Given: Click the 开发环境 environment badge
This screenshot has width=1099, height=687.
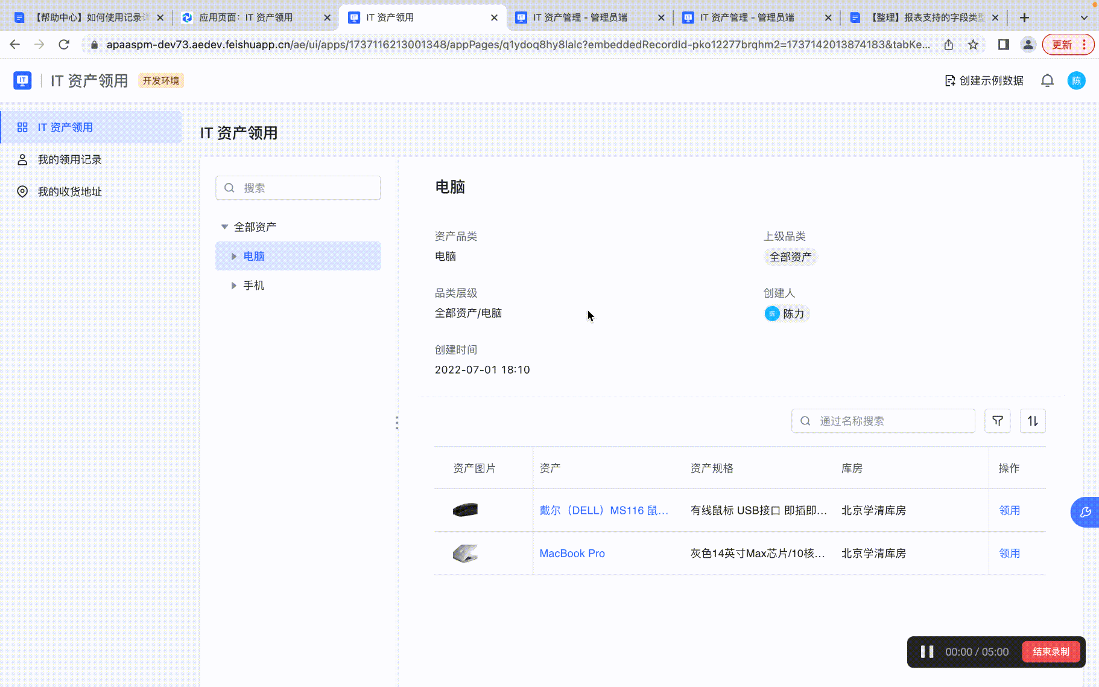Looking at the screenshot, I should (161, 80).
